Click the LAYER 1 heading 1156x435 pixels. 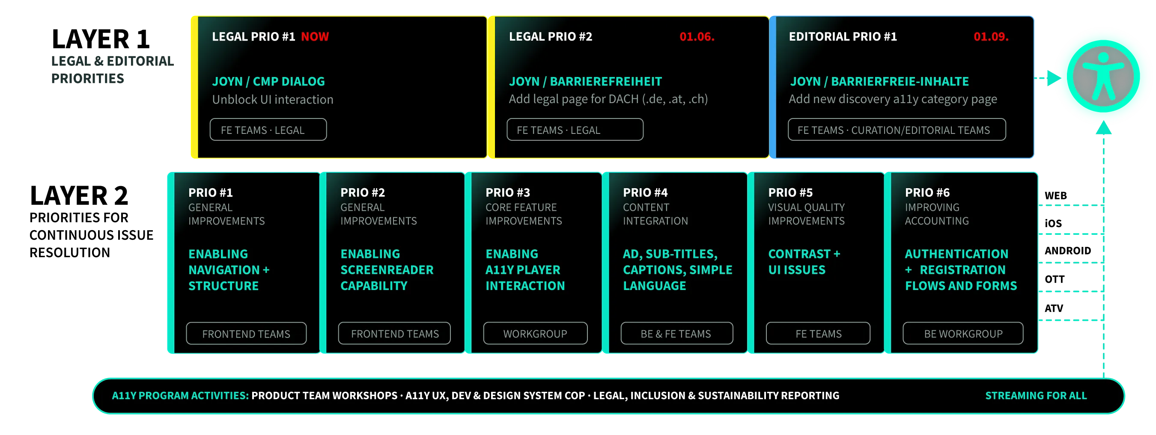(101, 39)
